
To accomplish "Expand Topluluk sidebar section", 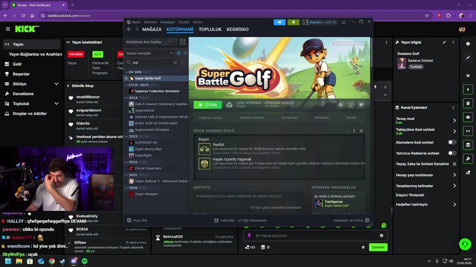I will point(57,103).
